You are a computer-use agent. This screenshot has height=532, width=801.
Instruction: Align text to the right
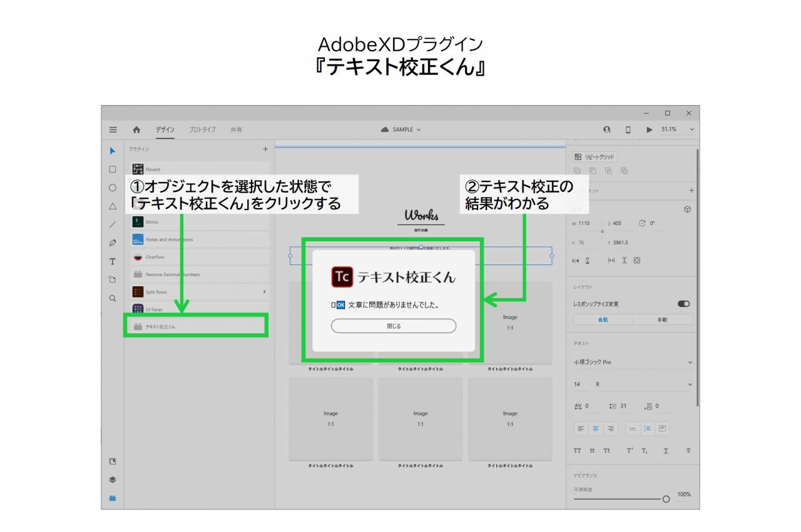point(611,428)
